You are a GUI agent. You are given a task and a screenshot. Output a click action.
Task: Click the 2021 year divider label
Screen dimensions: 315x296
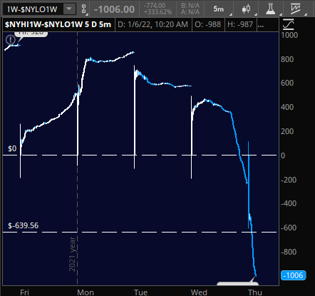72,254
